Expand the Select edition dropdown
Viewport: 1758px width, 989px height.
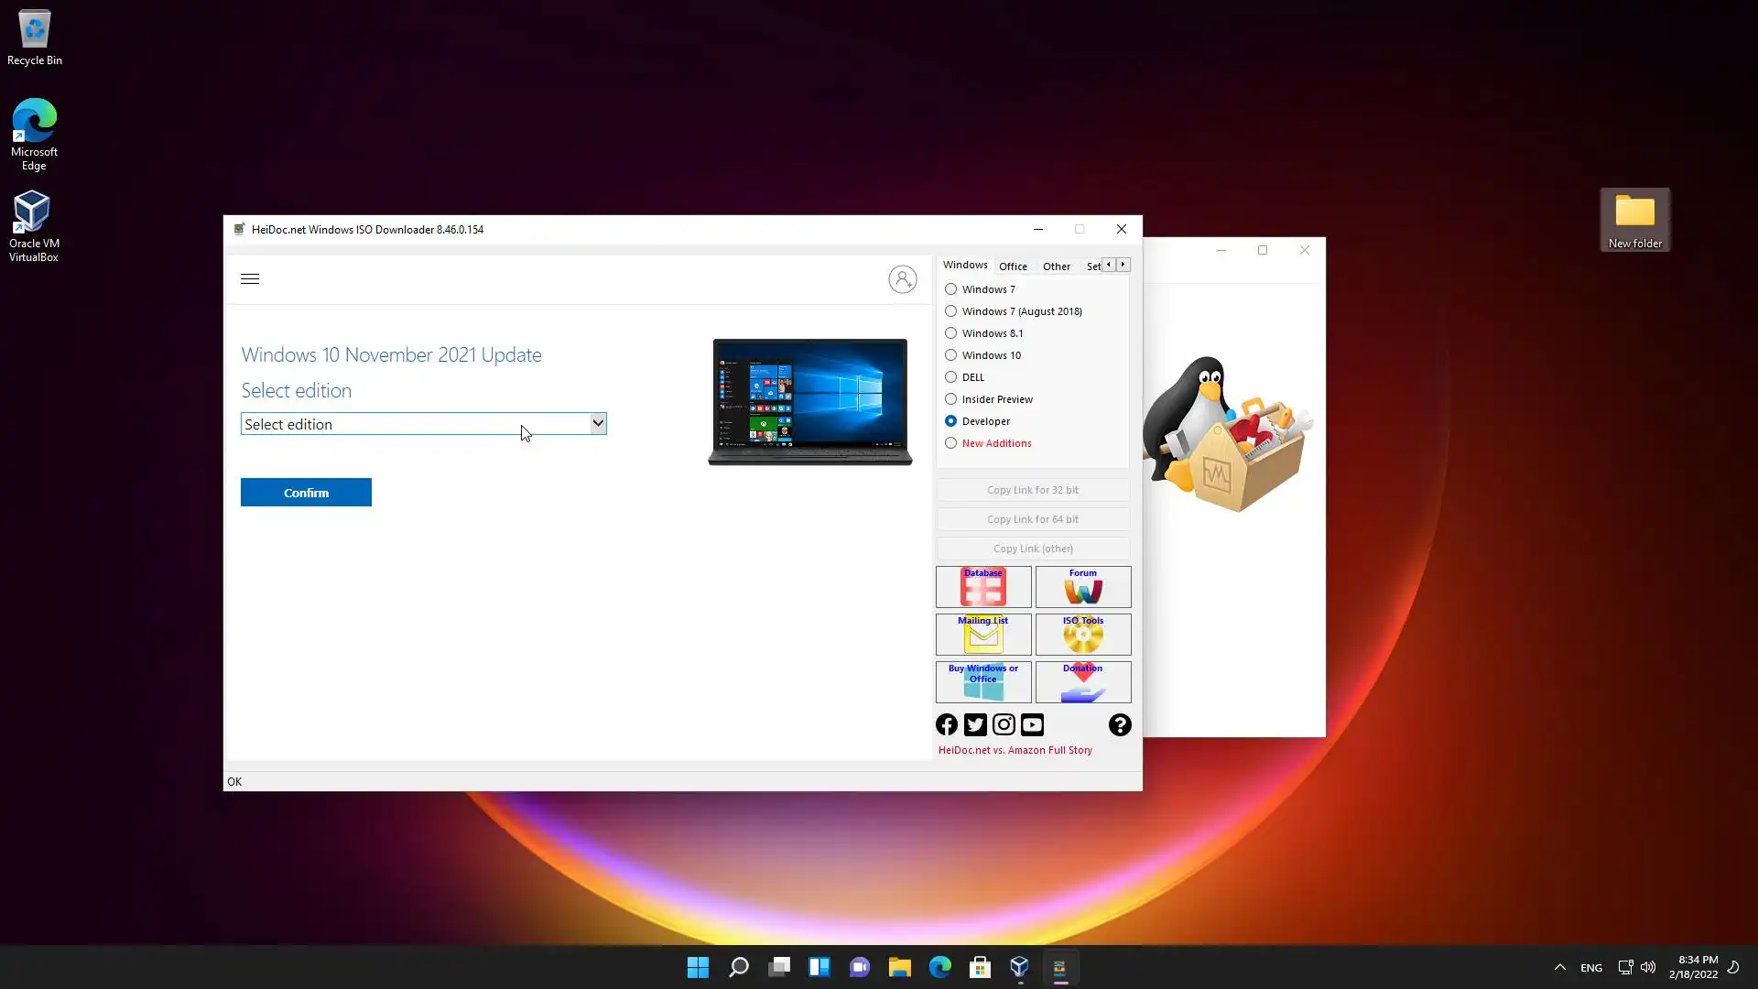click(x=597, y=423)
